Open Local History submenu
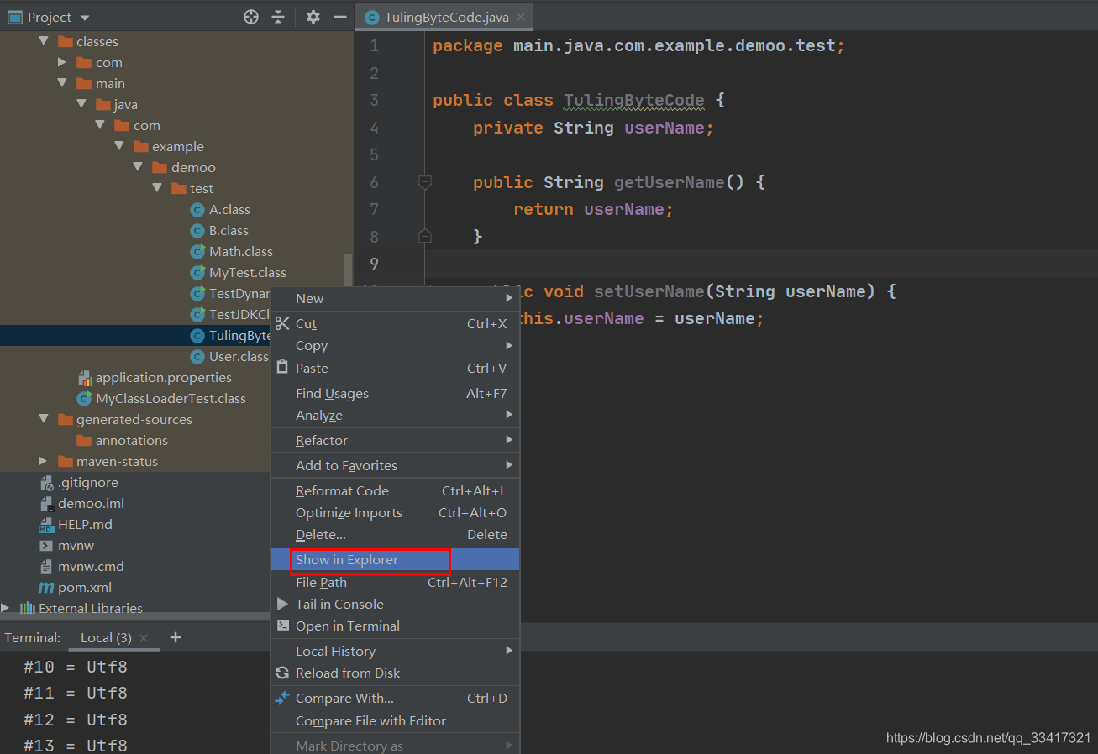The width and height of the screenshot is (1098, 754). (395, 651)
